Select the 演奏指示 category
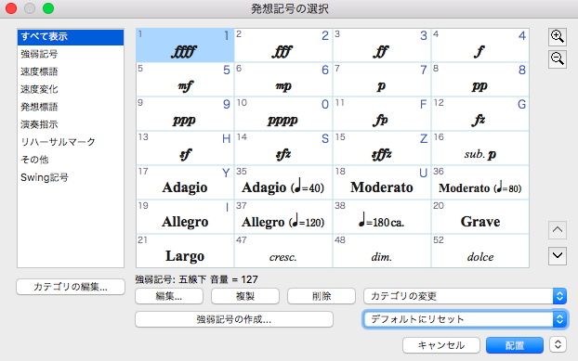This screenshot has width=578, height=361. click(x=71, y=124)
